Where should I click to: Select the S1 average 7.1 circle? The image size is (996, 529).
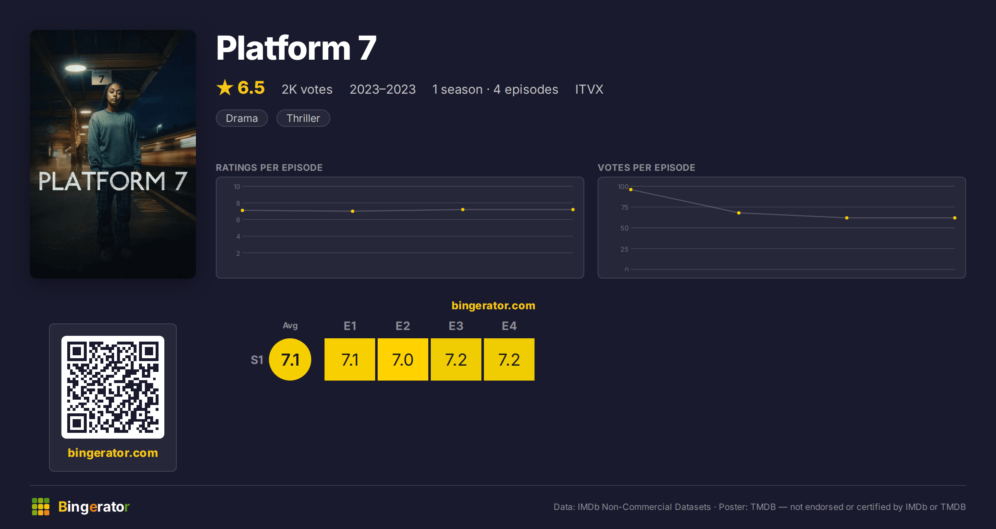coord(290,359)
